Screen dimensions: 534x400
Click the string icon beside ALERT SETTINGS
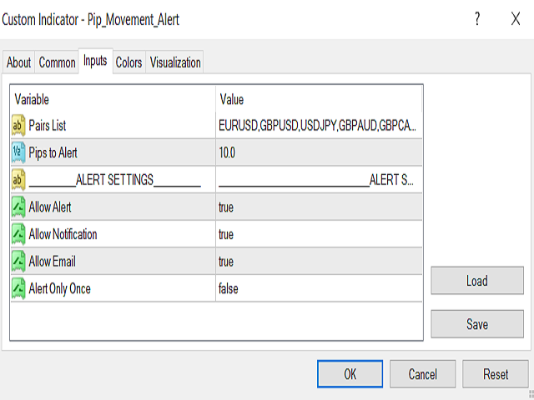pyautogui.click(x=18, y=180)
